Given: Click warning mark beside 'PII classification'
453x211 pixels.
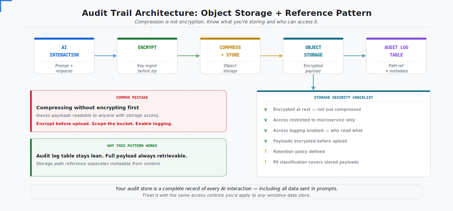Looking at the screenshot, I should tap(265, 162).
